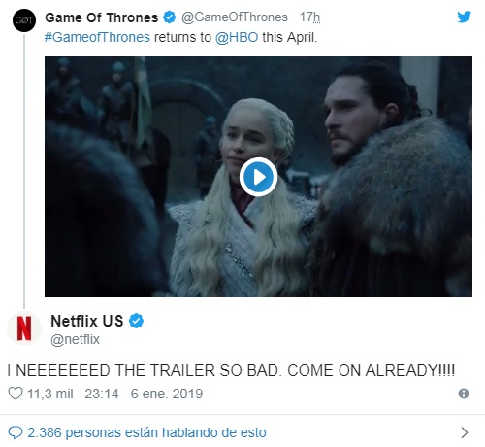
Task: Open '2.386 personas están hablando de esto'
Action: 146,432
